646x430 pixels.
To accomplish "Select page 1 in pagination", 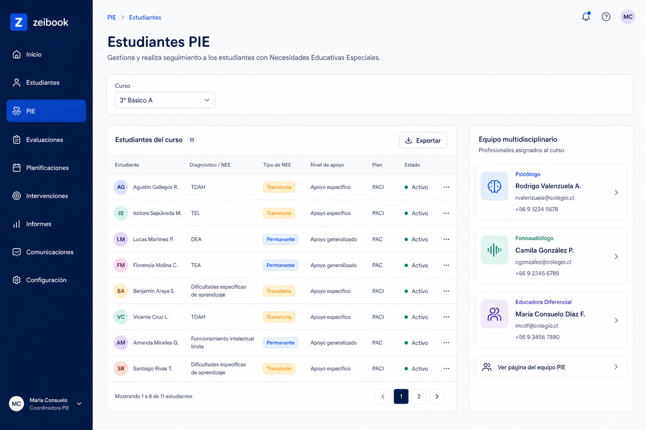I will click(401, 396).
